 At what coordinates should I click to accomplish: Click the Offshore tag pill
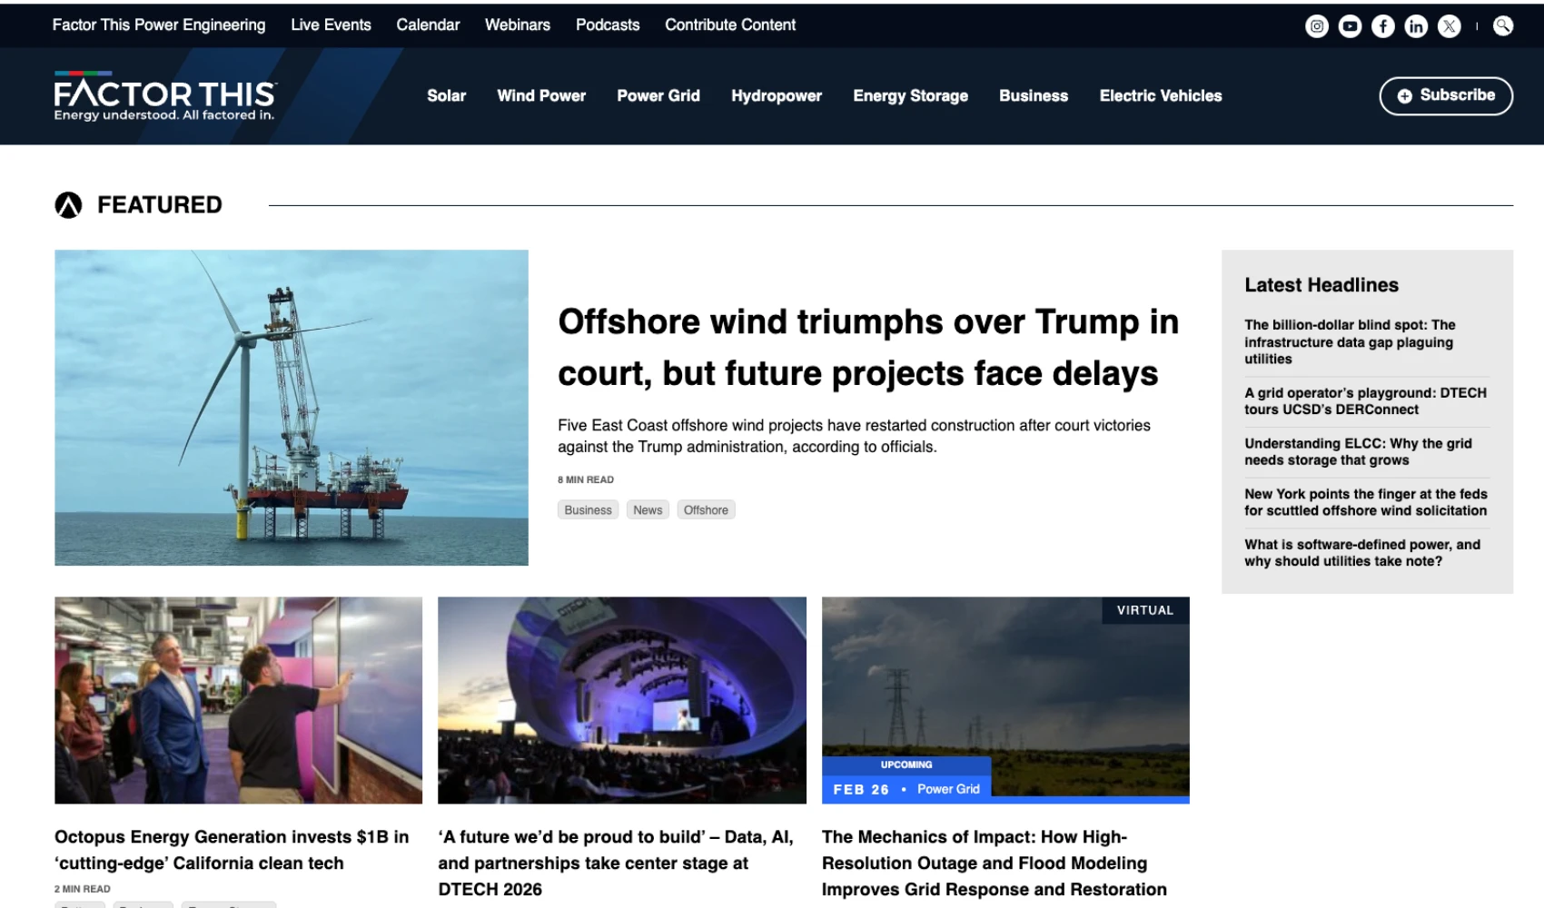(706, 509)
